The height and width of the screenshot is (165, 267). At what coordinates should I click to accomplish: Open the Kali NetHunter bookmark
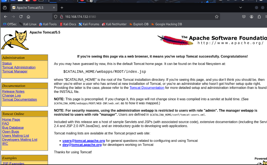tap(114, 24)
